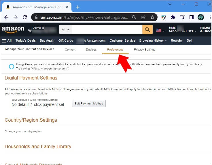This screenshot has height=165, width=212.
Task: Expand the Households and Family Library section
Action: click(x=38, y=146)
